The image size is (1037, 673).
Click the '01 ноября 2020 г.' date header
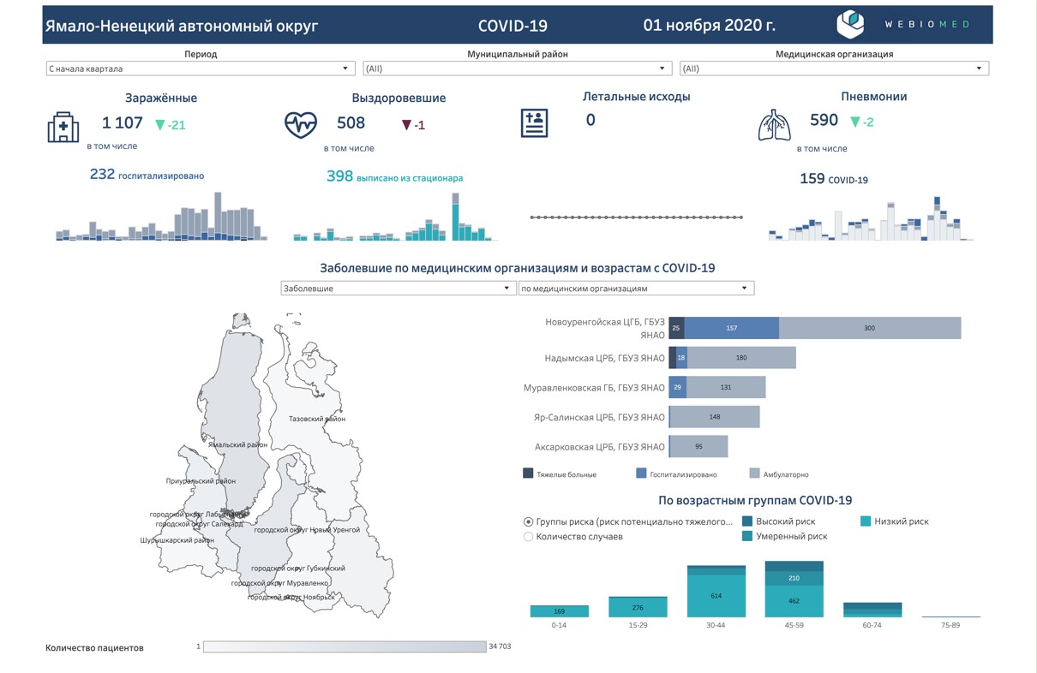pyautogui.click(x=710, y=25)
